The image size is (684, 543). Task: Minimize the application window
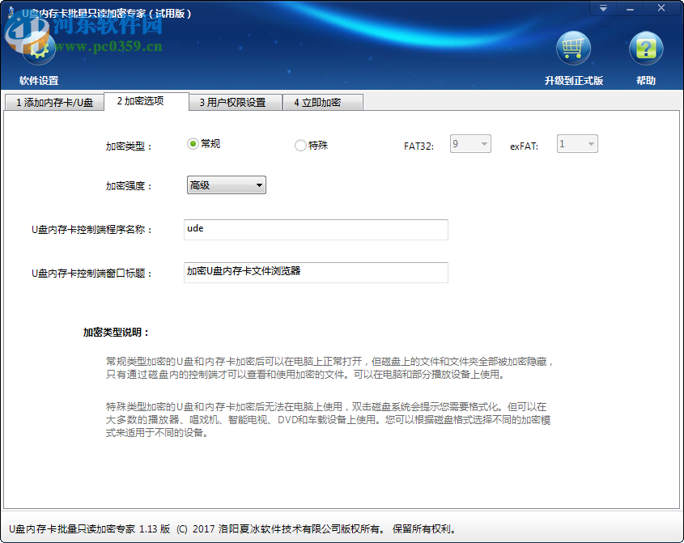(631, 8)
